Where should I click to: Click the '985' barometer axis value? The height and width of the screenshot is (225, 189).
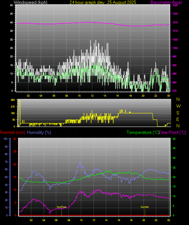pyautogui.click(x=174, y=74)
